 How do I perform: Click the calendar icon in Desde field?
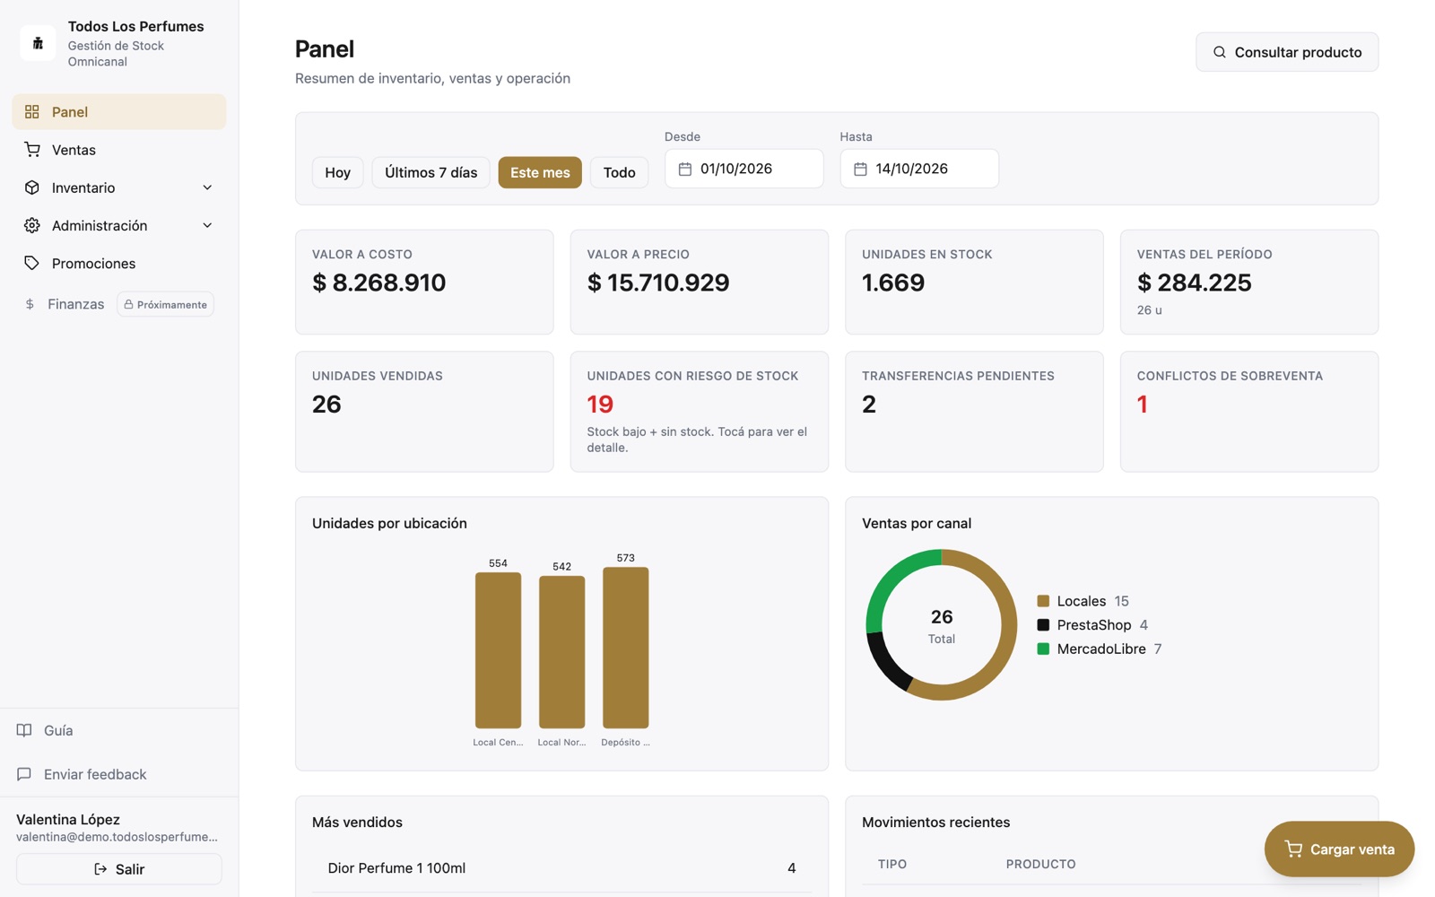pyautogui.click(x=685, y=169)
